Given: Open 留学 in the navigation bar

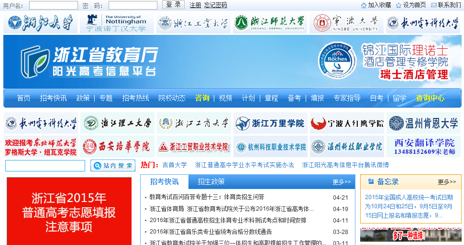Looking at the screenshot, I should coord(400,98).
